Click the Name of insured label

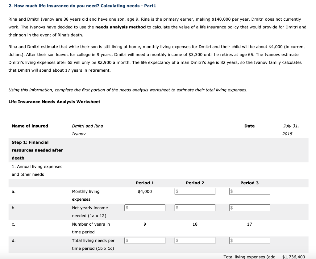30,126
